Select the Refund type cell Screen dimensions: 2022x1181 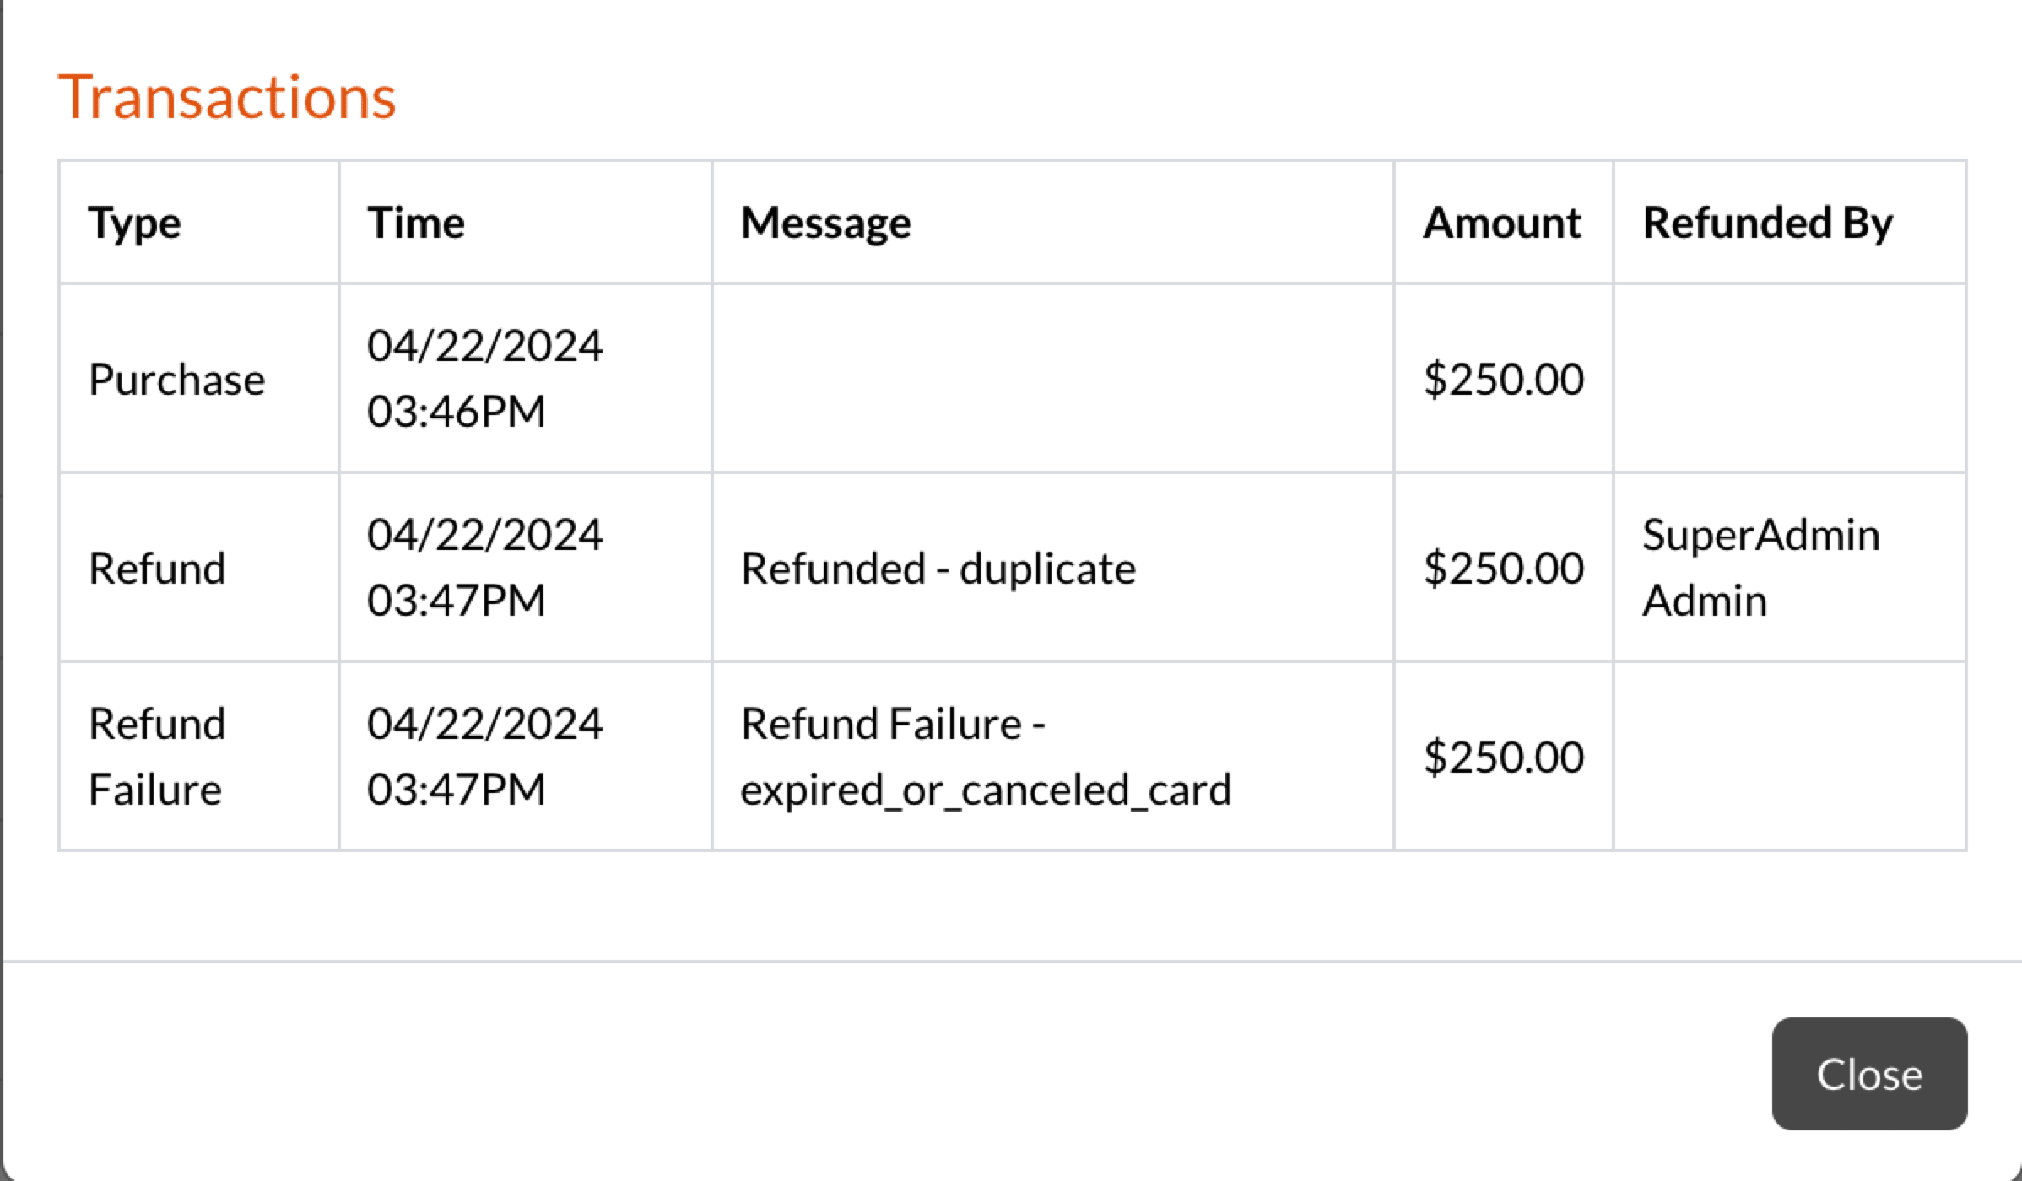(x=157, y=568)
